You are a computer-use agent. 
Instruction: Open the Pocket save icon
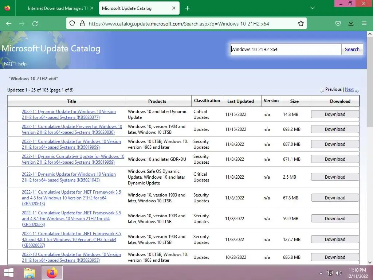pos(338,23)
